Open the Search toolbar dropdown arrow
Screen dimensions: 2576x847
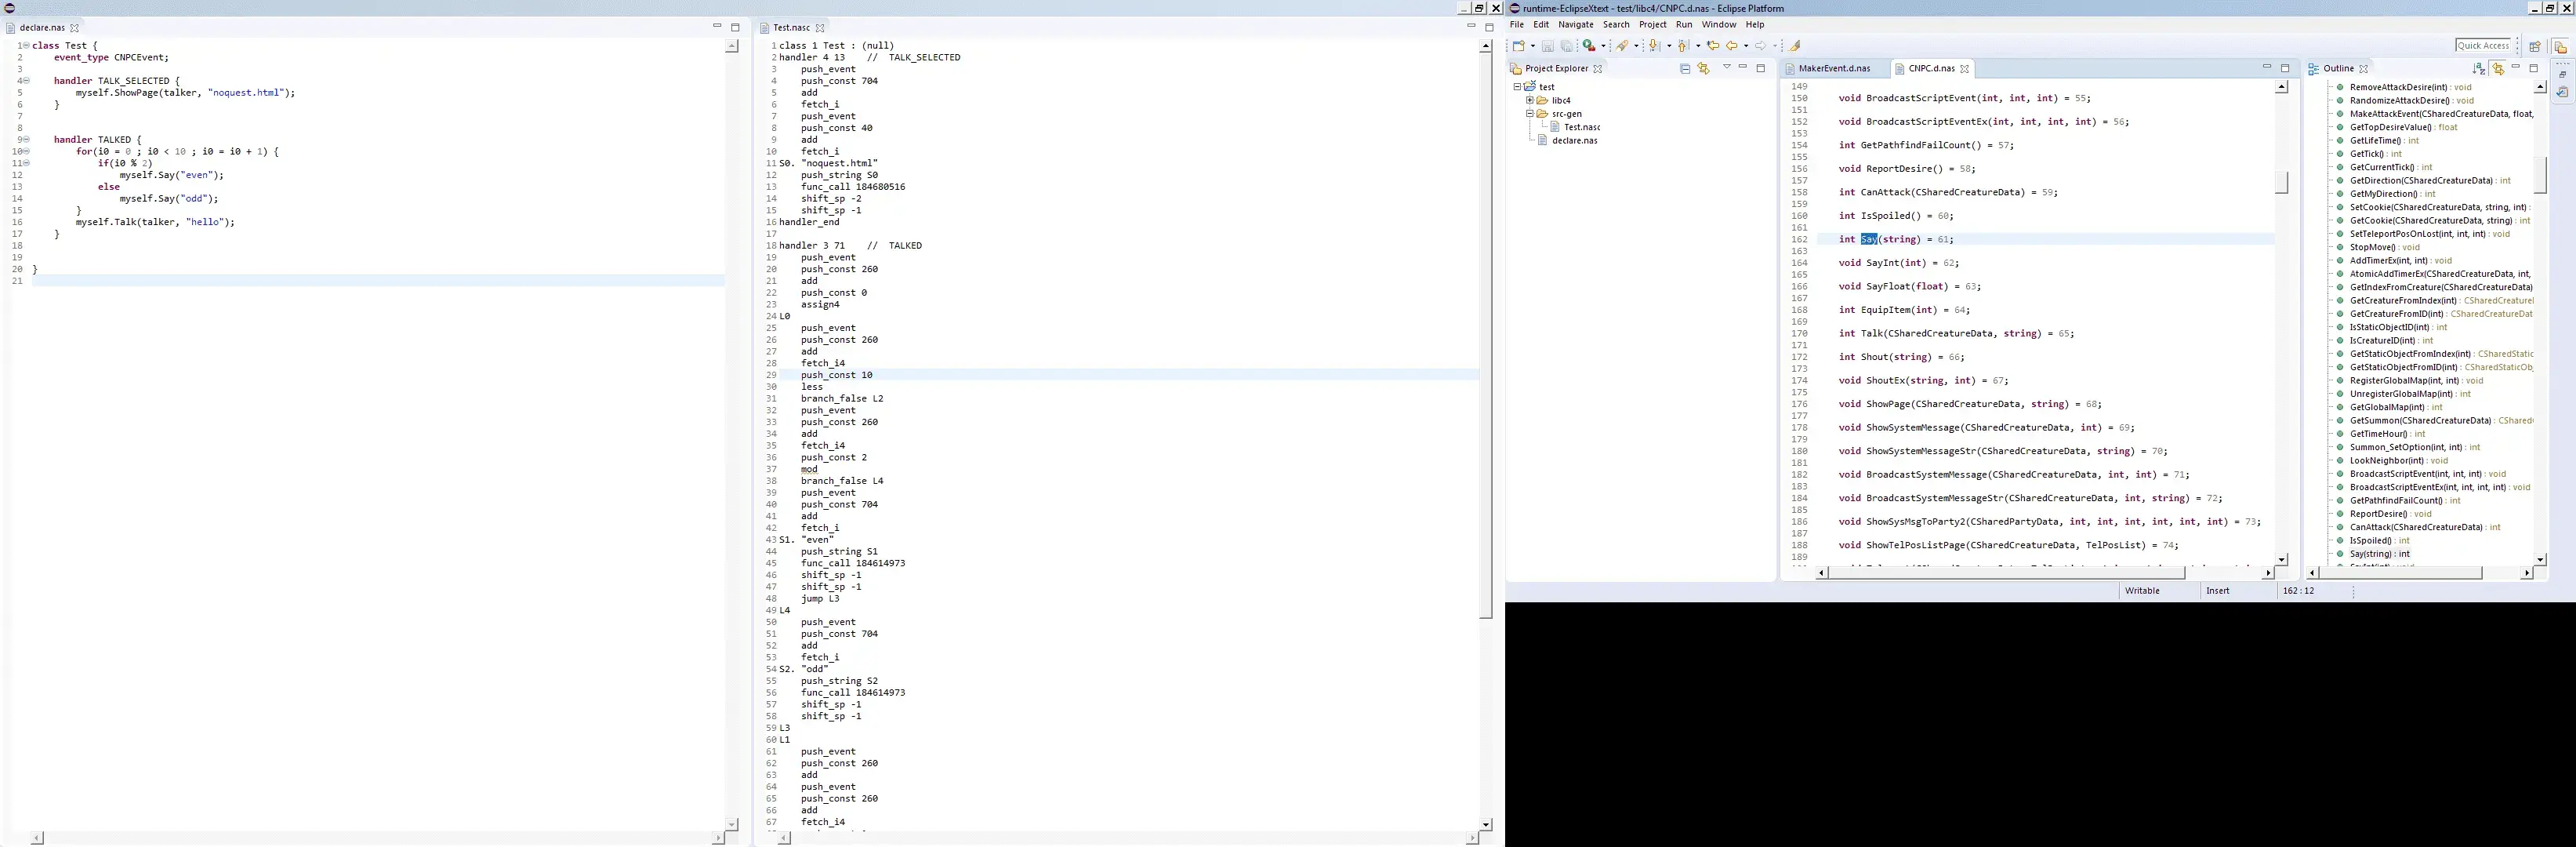pos(1637,46)
